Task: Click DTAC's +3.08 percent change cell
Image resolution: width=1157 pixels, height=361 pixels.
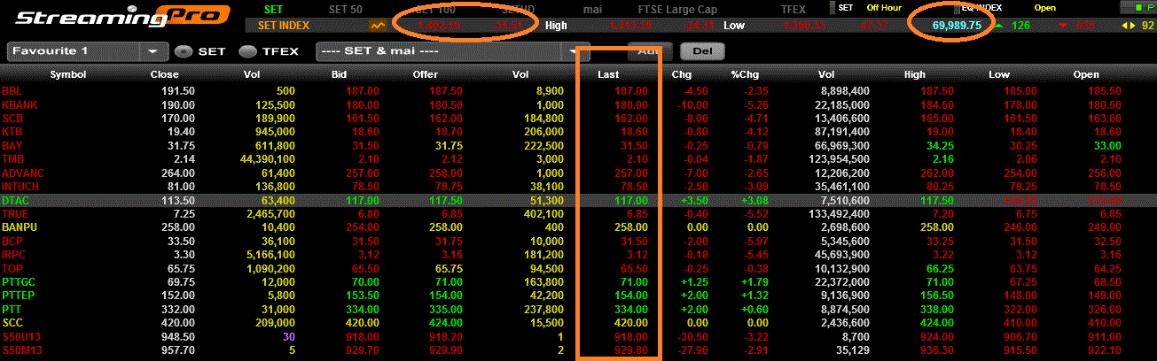Action: 753,201
